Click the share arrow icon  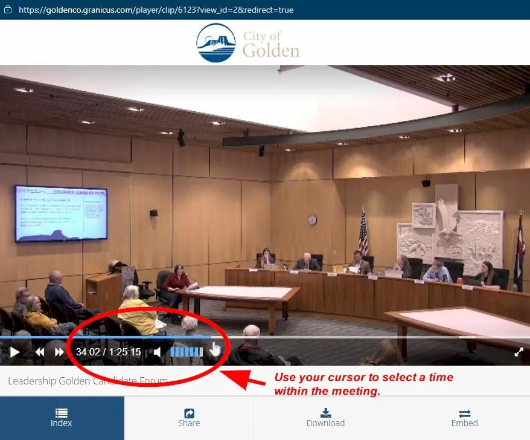tap(189, 413)
